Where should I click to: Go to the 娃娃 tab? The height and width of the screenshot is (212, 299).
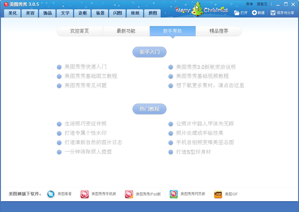135,13
